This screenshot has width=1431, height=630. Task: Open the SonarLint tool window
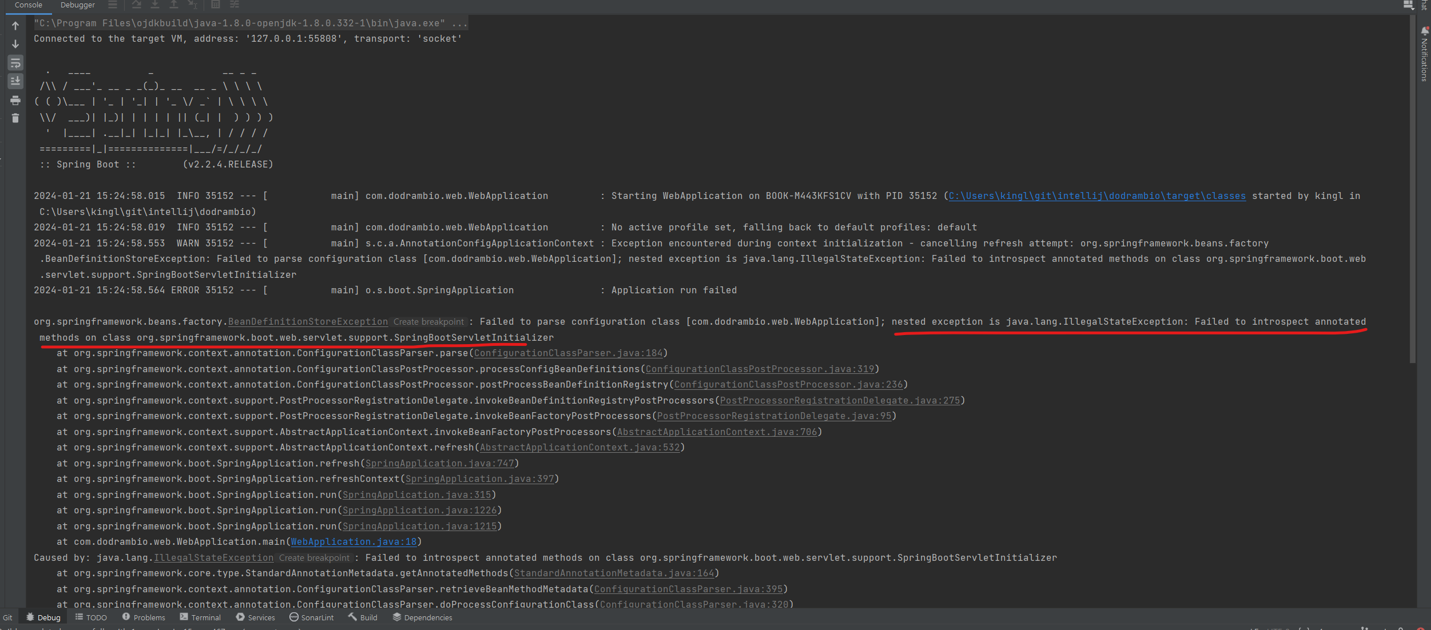pyautogui.click(x=311, y=617)
